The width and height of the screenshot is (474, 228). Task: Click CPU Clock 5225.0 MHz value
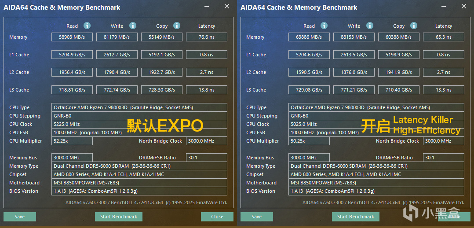[x=139, y=124]
